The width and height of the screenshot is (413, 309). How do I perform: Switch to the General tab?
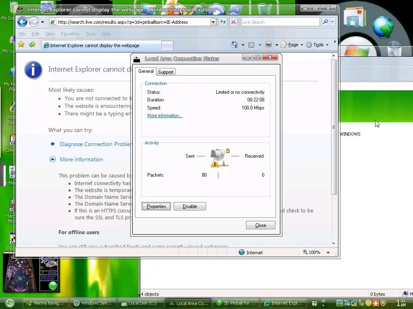146,71
